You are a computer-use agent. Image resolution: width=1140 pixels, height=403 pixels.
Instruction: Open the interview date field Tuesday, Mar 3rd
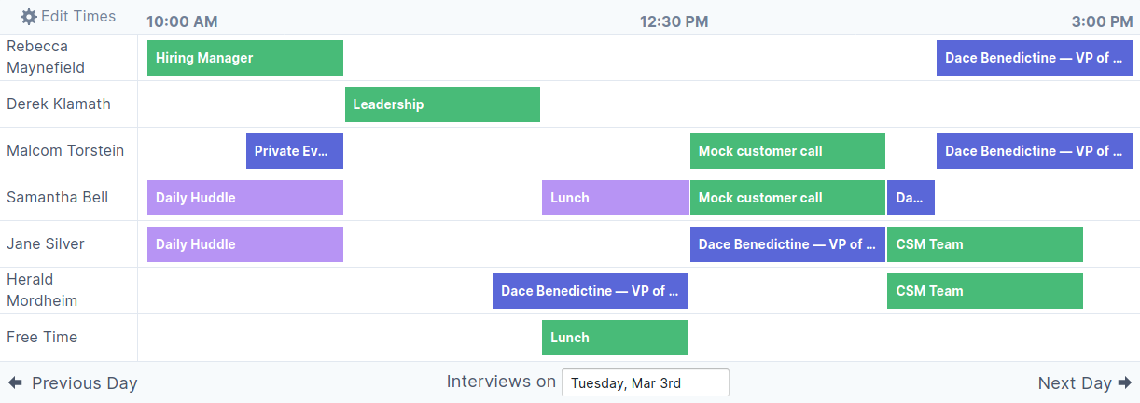pyautogui.click(x=646, y=382)
